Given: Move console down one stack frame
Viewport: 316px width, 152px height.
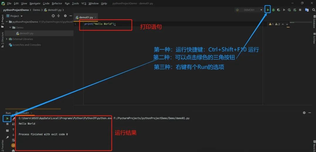Looking at the screenshot, I should 13,135.
